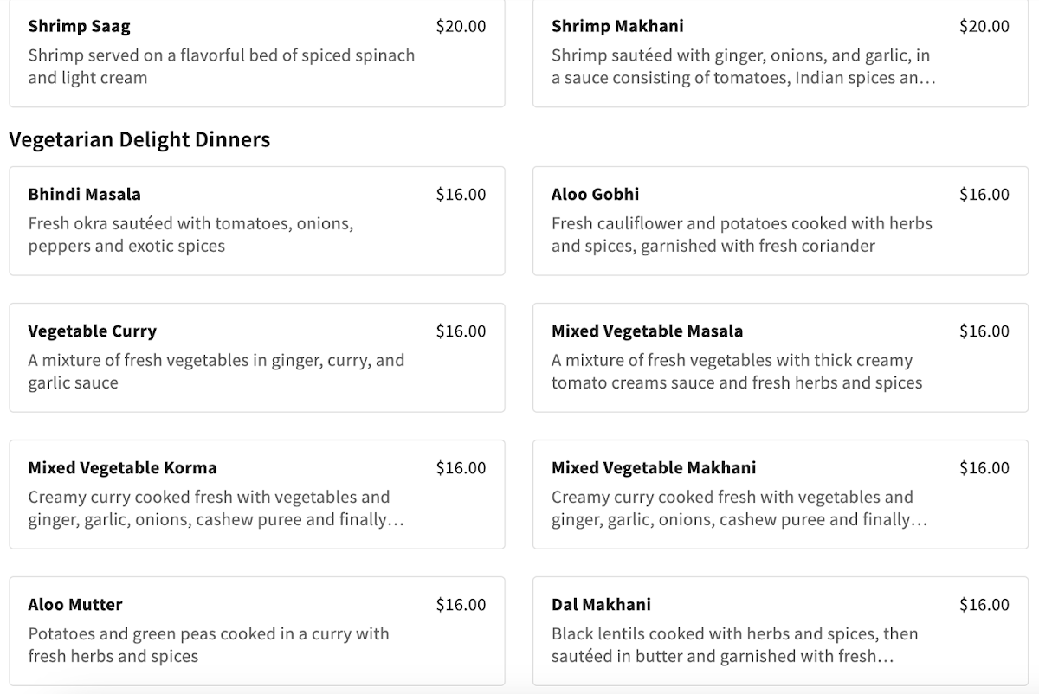Click the black lentils description text

734,645
